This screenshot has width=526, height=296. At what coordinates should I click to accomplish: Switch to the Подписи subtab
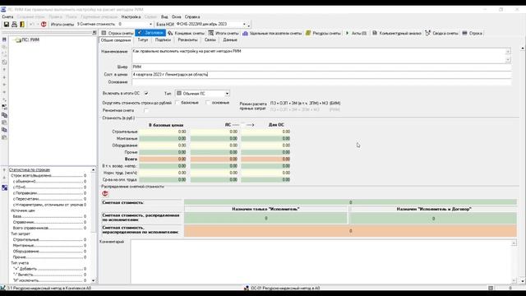(163, 40)
